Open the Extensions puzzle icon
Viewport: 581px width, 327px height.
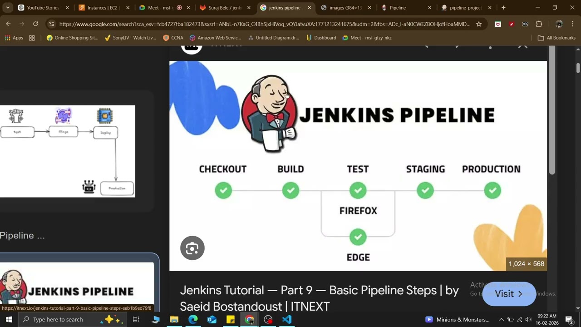coord(539,24)
